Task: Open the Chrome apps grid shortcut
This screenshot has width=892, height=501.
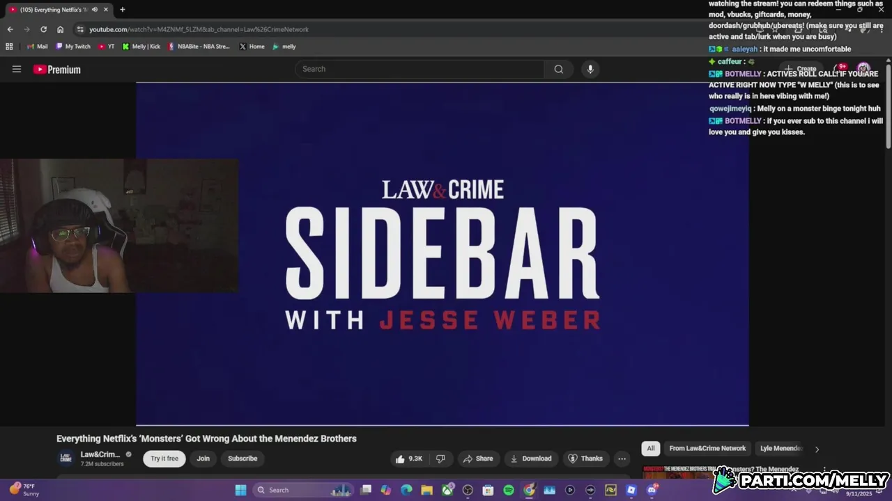Action: point(9,47)
